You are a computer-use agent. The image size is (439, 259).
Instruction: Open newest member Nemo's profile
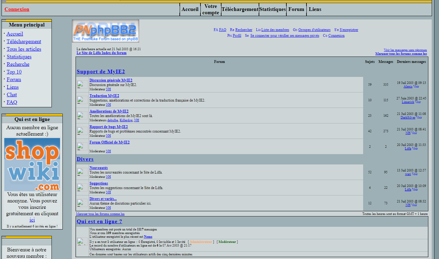(x=148, y=237)
